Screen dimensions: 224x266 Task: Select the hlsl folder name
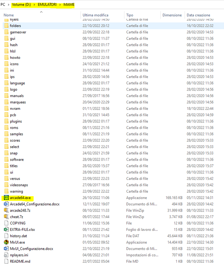[x=13, y=51]
